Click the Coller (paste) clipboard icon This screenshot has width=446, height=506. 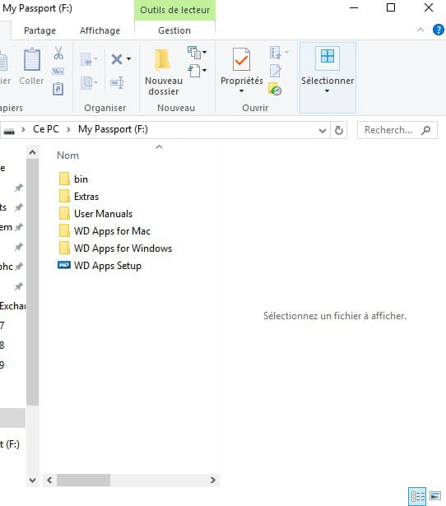[31, 59]
